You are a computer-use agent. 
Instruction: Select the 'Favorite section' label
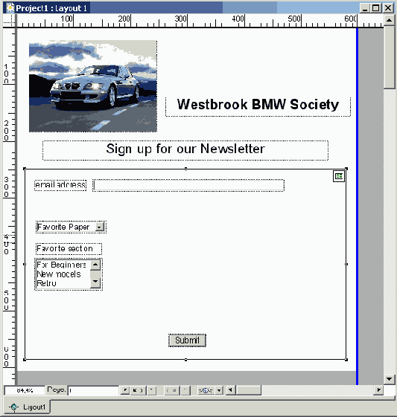(x=69, y=249)
